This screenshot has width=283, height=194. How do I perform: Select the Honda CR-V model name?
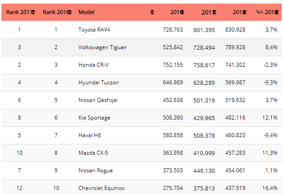tap(94, 65)
